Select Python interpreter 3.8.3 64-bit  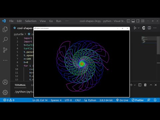click(106, 100)
